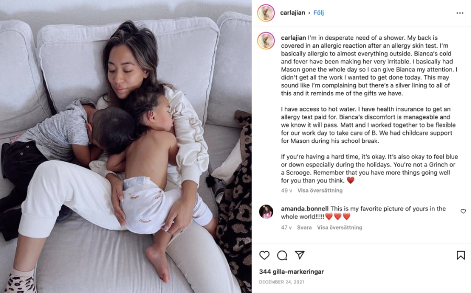Save the post with the bookmark icon
The image size is (471, 293).
(461, 255)
